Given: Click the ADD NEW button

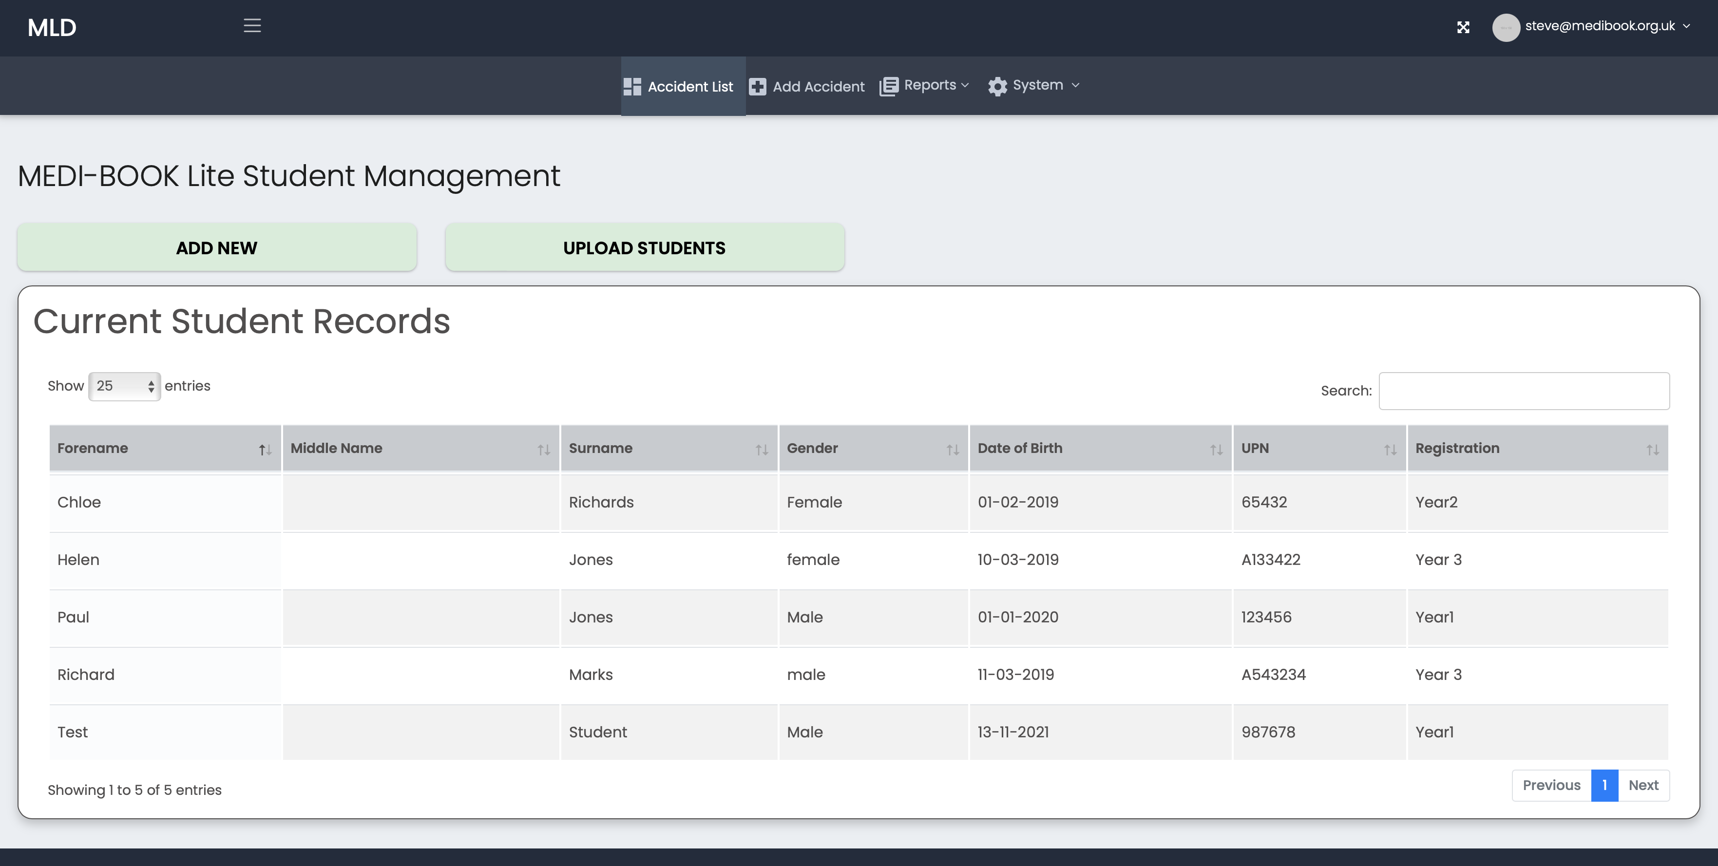Looking at the screenshot, I should click(x=217, y=247).
